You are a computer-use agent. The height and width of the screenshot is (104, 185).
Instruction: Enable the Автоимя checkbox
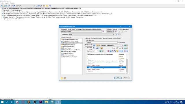coord(119,42)
